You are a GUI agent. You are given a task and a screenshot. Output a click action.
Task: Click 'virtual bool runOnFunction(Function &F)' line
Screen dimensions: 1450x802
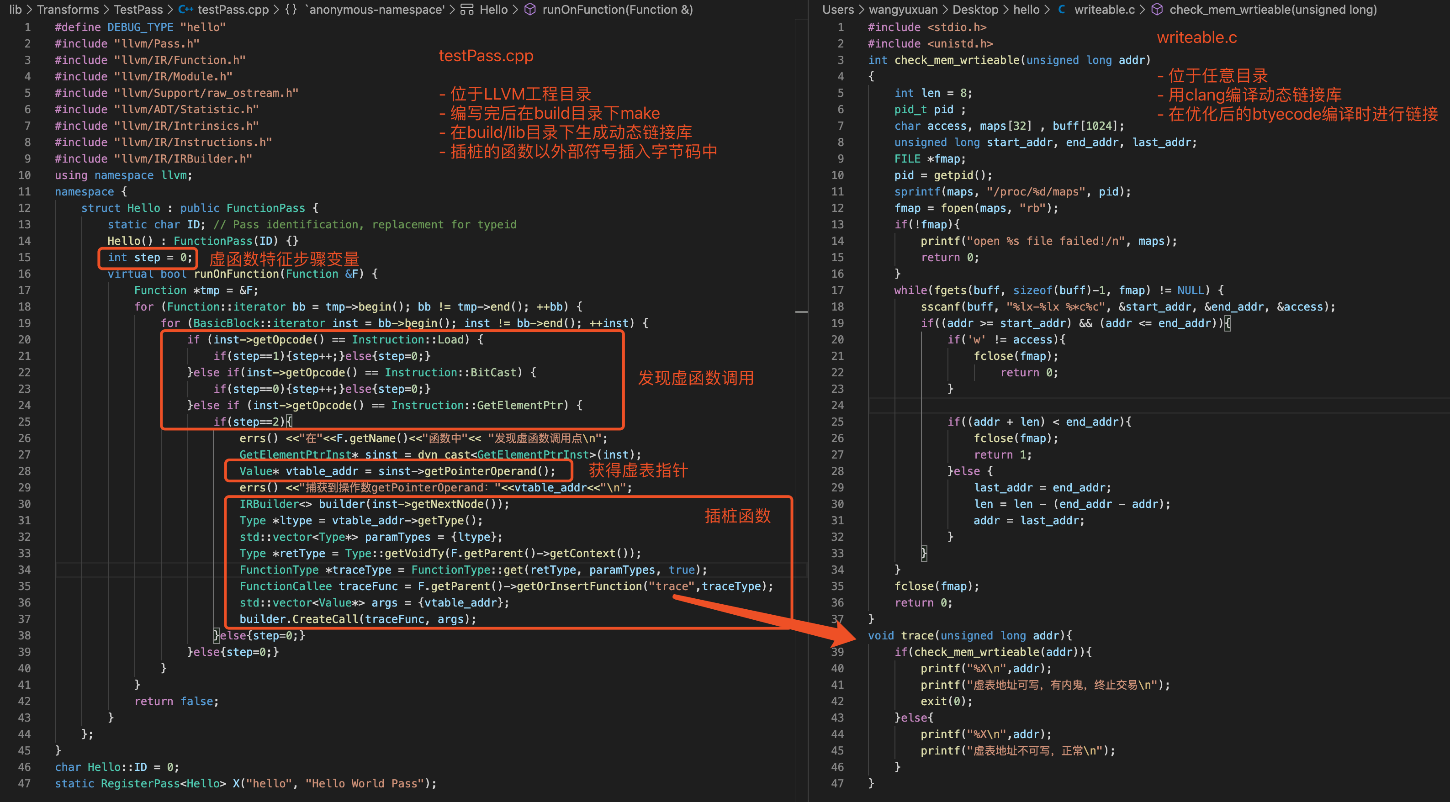(243, 274)
